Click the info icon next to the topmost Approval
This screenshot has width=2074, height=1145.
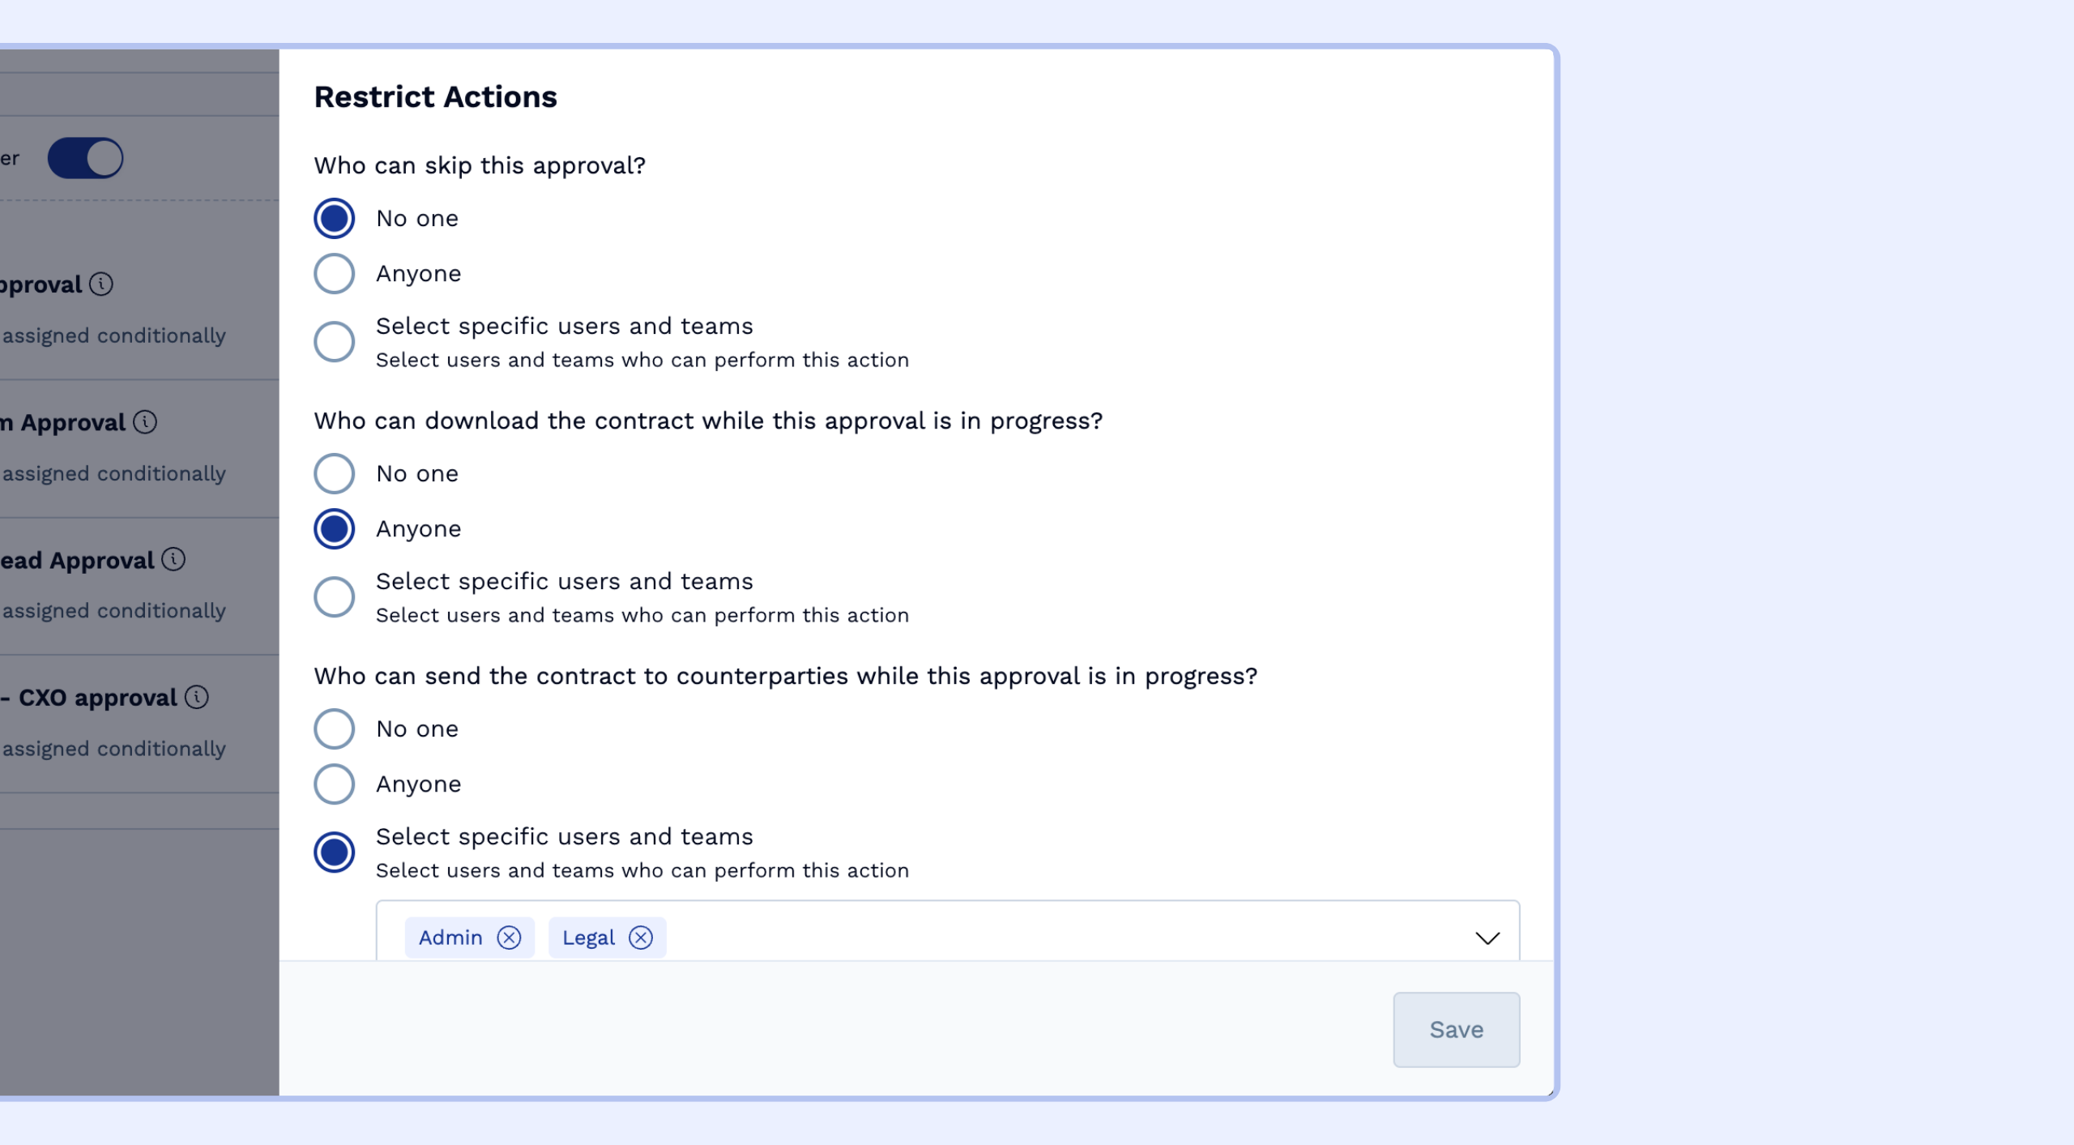tap(100, 284)
